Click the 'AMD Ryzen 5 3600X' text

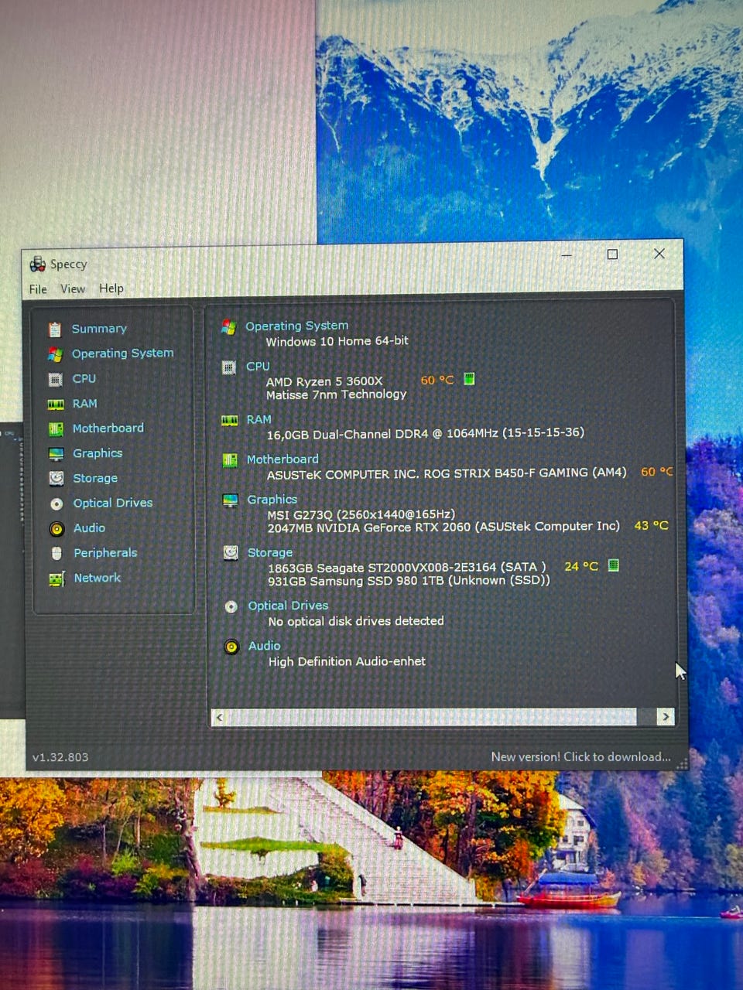324,381
